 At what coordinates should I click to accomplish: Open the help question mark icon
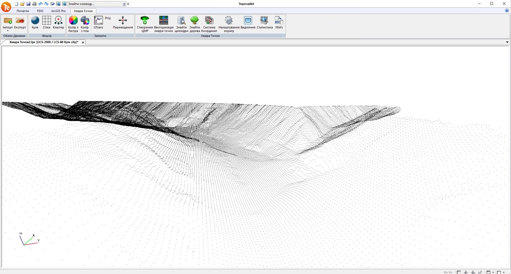tap(507, 11)
